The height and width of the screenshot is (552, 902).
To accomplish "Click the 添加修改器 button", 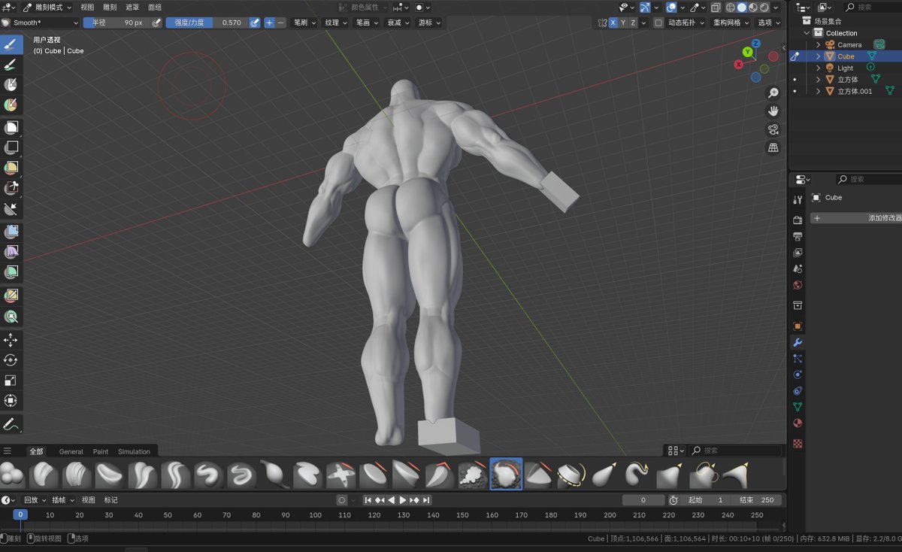I will 856,218.
